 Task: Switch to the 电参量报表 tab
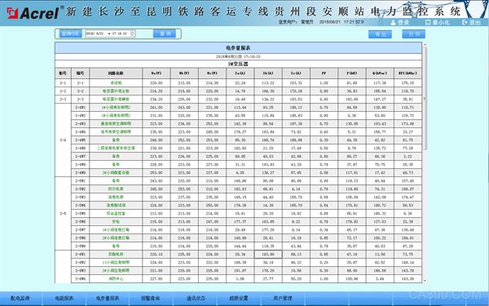pos(108,298)
